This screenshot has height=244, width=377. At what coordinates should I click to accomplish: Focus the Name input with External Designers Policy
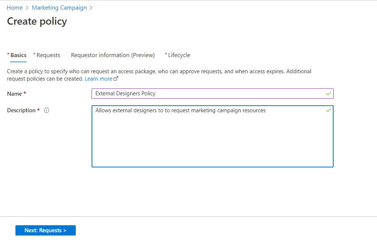pyautogui.click(x=213, y=93)
